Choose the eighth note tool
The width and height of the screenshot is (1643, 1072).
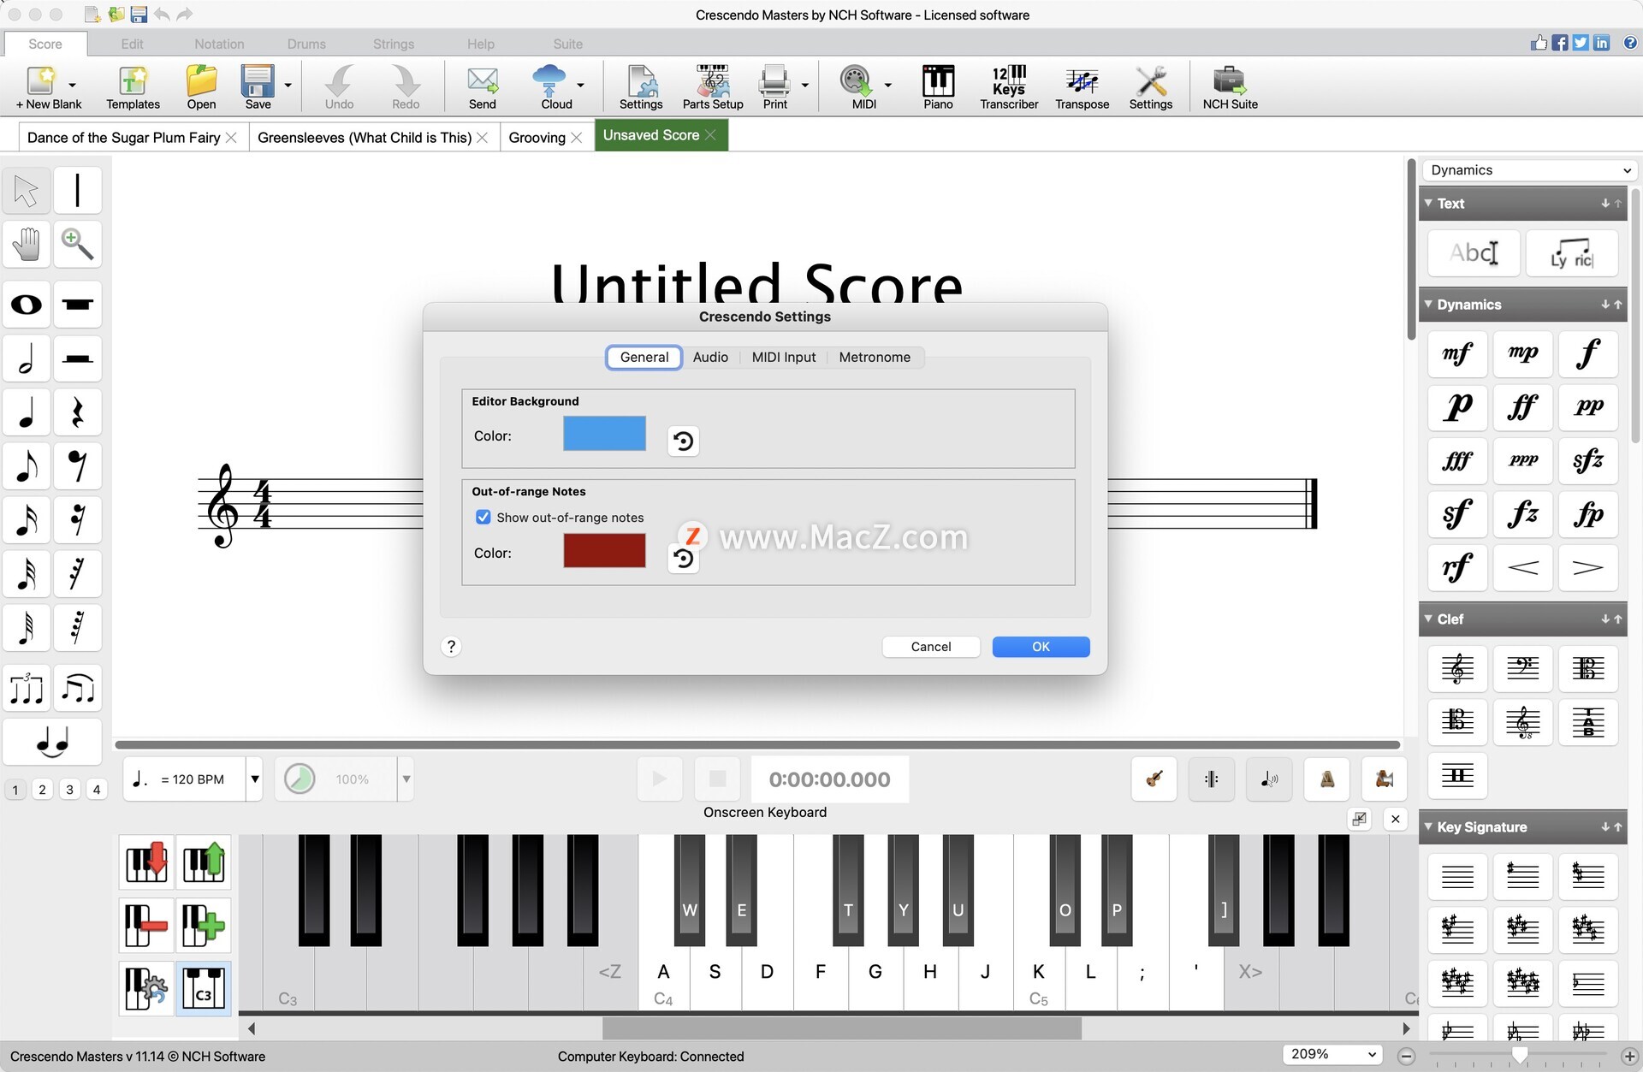[x=26, y=466]
